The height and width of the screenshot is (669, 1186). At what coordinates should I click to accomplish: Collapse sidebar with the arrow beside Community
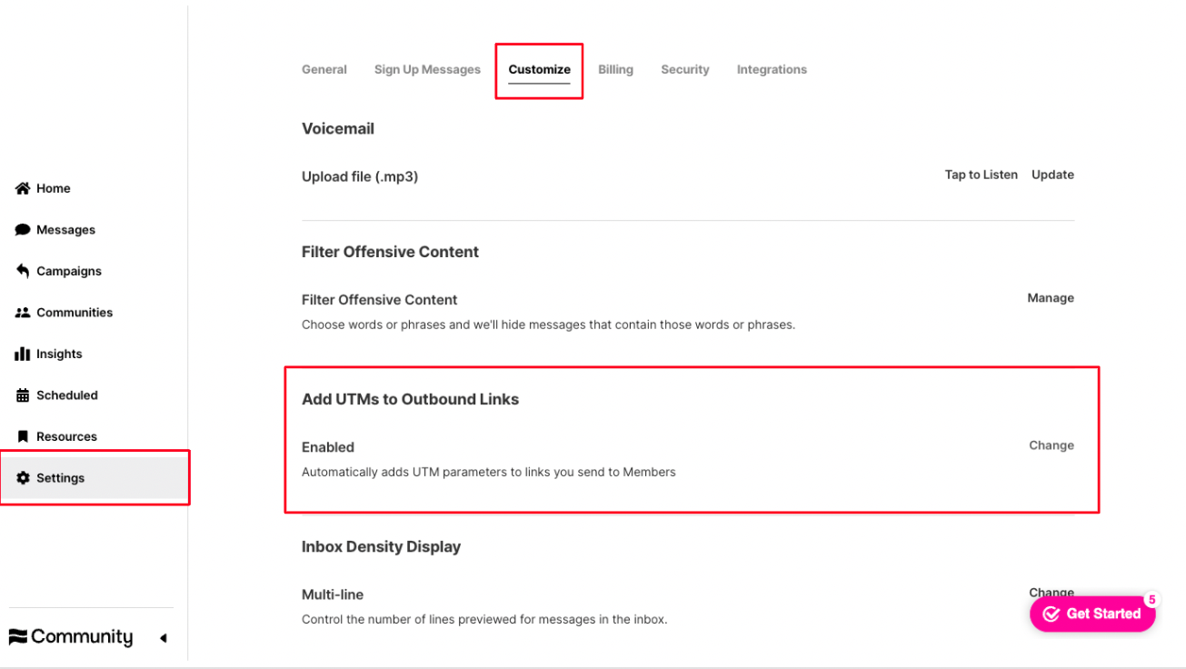tap(164, 638)
